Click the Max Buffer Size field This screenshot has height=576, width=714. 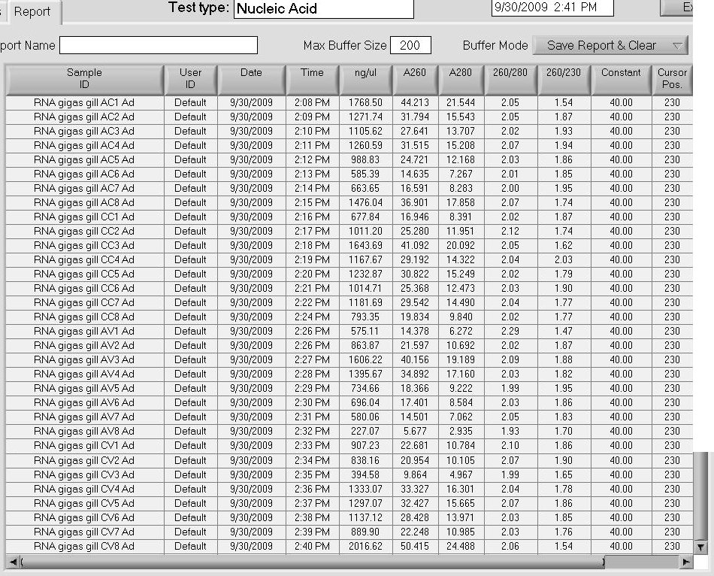click(x=410, y=45)
